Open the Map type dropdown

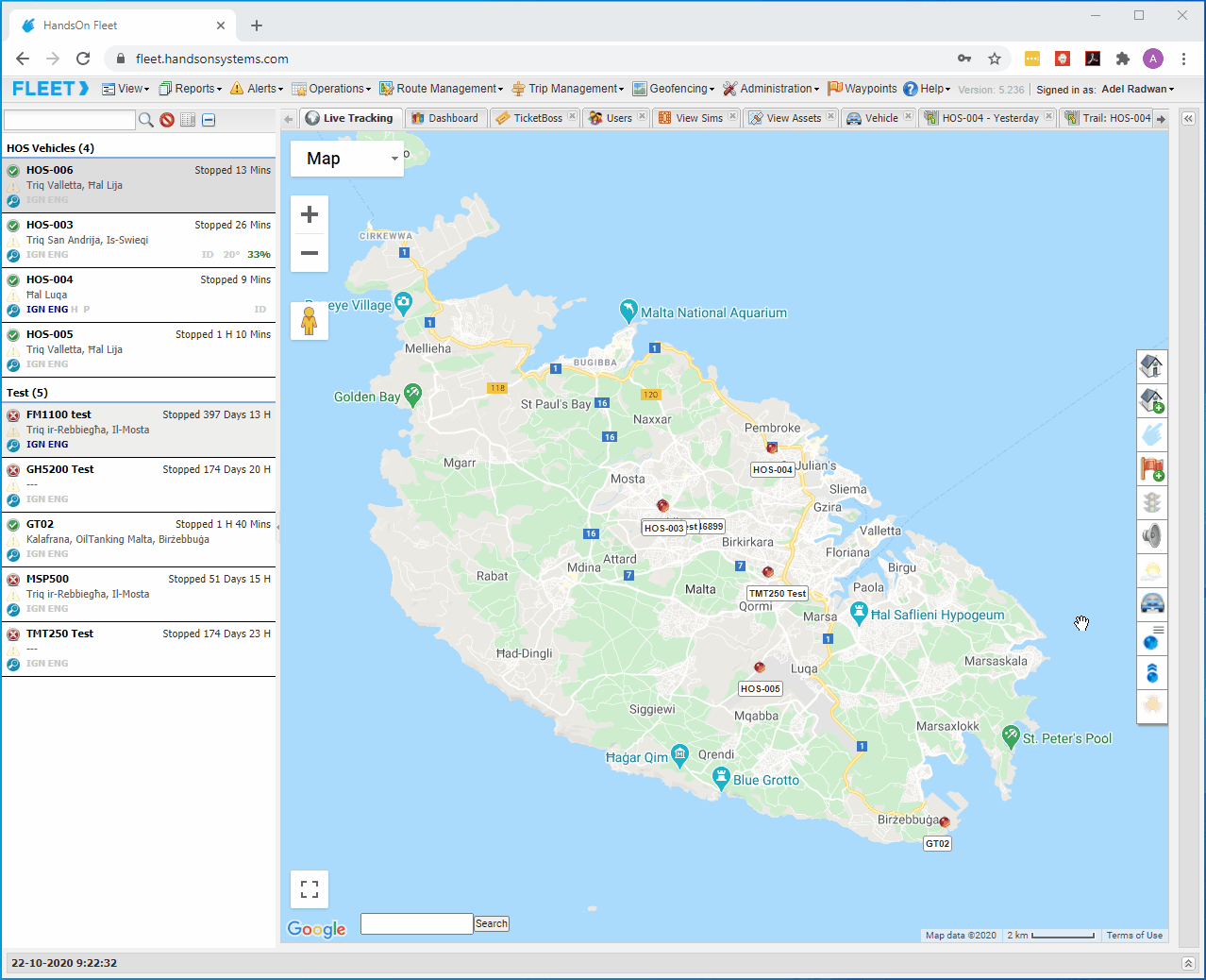[x=347, y=159]
